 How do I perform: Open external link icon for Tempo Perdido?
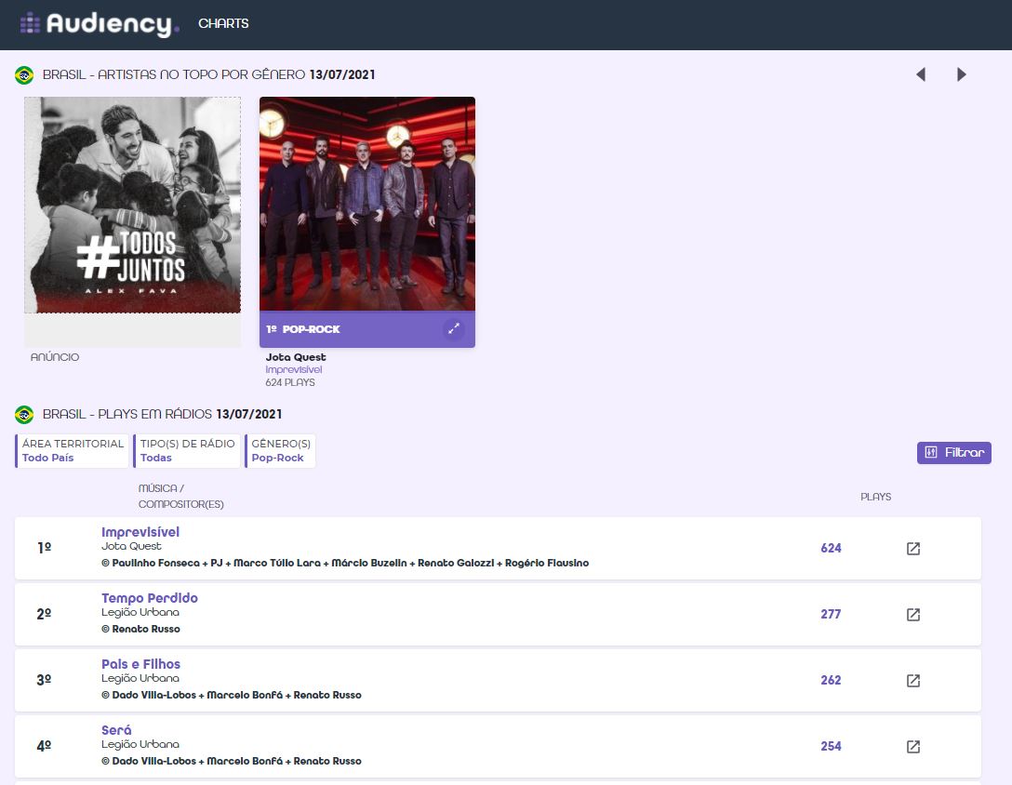pyautogui.click(x=913, y=615)
